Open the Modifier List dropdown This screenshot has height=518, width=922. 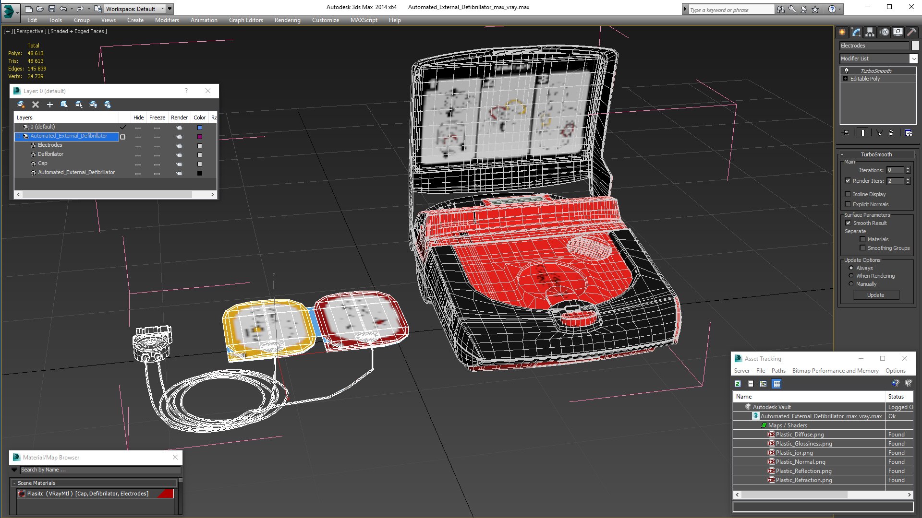coord(913,59)
